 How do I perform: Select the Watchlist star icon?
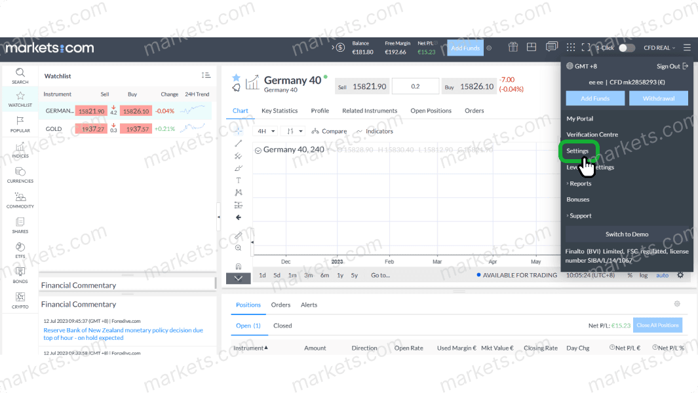click(20, 100)
